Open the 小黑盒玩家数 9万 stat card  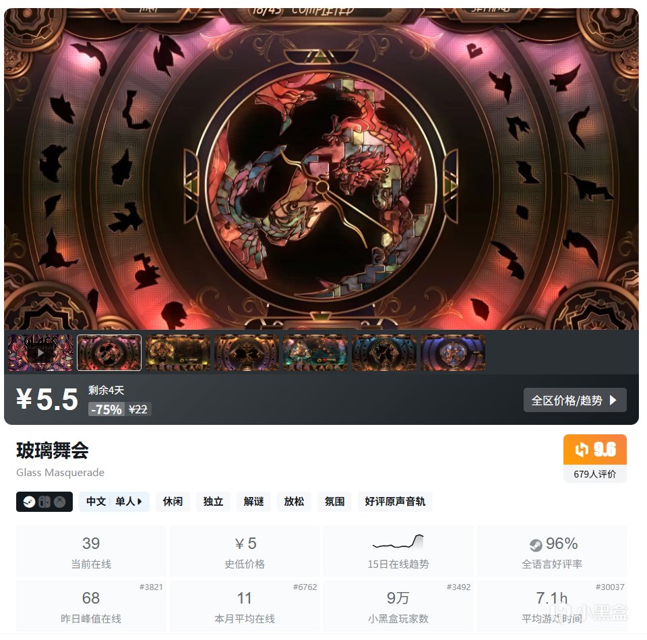[398, 606]
